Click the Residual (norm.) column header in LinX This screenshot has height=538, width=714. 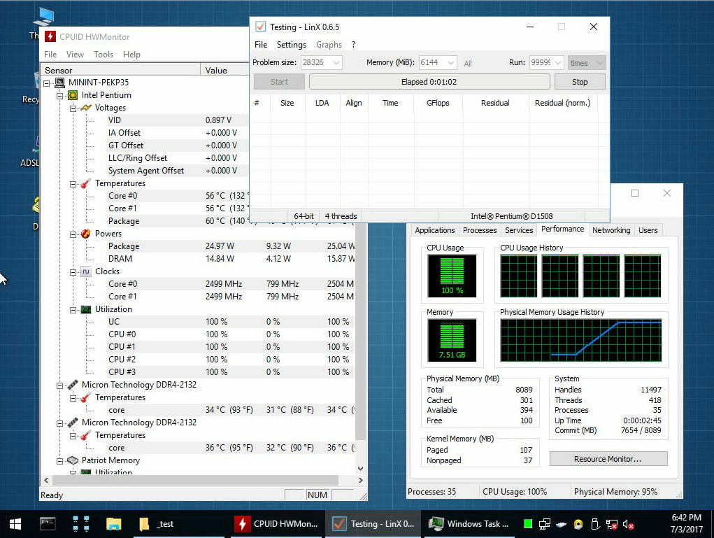pos(563,103)
